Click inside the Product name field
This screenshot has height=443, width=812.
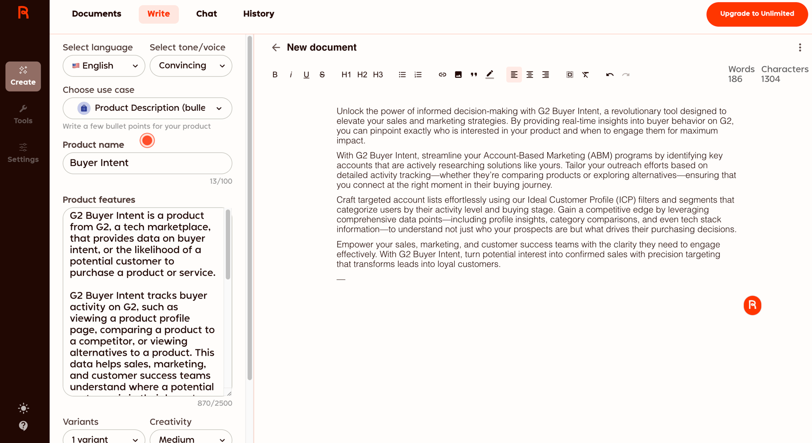(x=147, y=163)
